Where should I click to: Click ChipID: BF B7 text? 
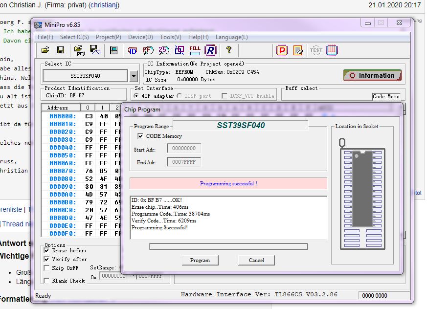coord(65,95)
